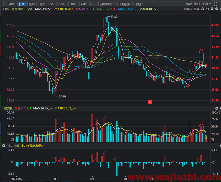This screenshot has height=182, width=221.
Task: Click the 重载 reload data button
Action: pyautogui.click(x=197, y=9)
